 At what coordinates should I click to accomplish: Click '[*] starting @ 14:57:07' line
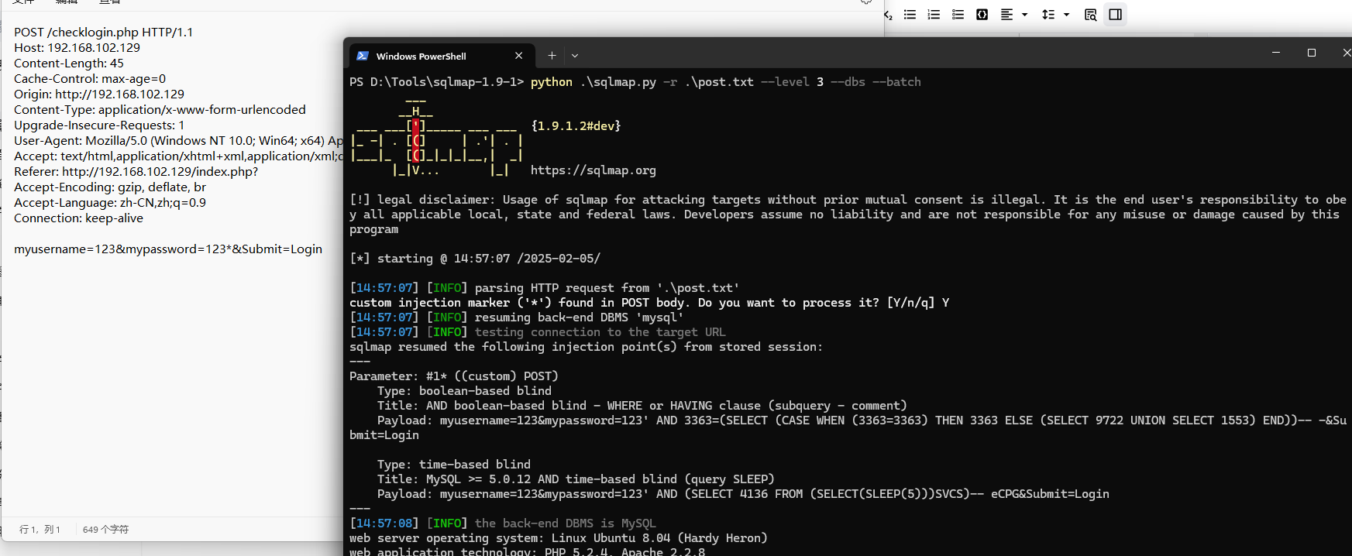475,259
